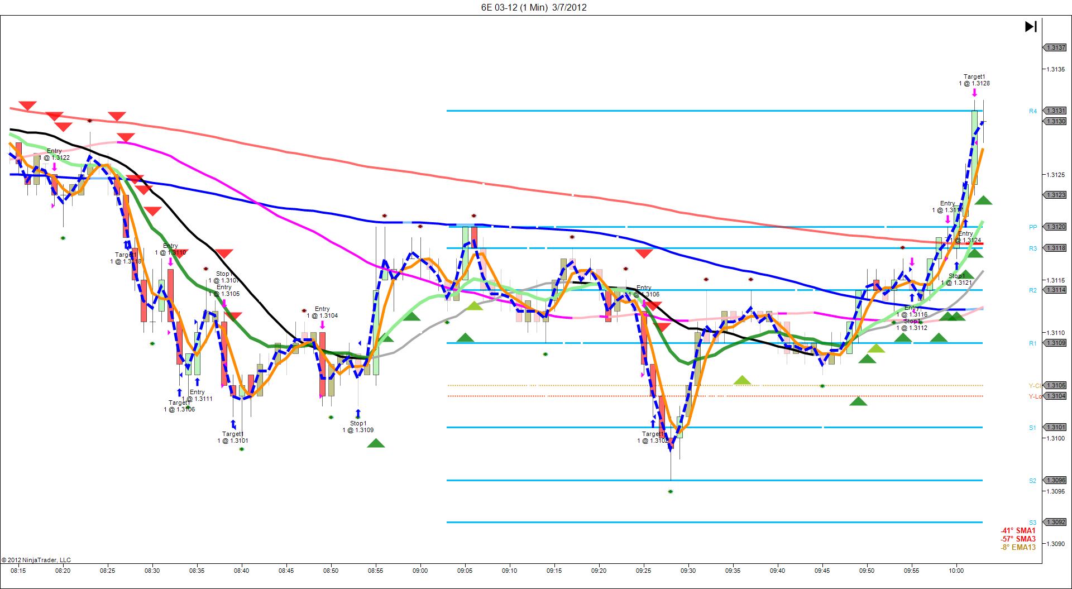This screenshot has width=1072, height=589.
Task: Click the Entry 1 @ 1.3104 annotation
Action: [x=322, y=312]
